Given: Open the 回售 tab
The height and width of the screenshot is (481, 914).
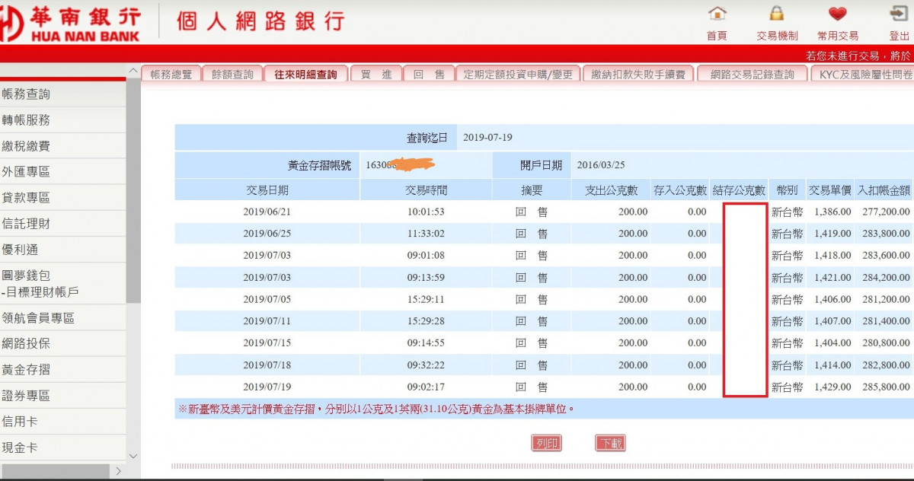Looking at the screenshot, I should pyautogui.click(x=429, y=74).
